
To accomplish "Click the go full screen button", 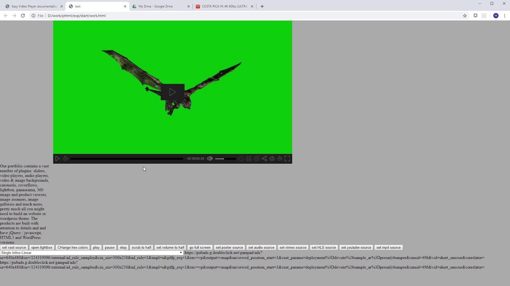I will pos(200,247).
